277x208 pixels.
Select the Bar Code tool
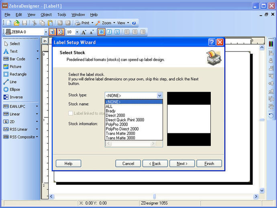click(x=14, y=59)
